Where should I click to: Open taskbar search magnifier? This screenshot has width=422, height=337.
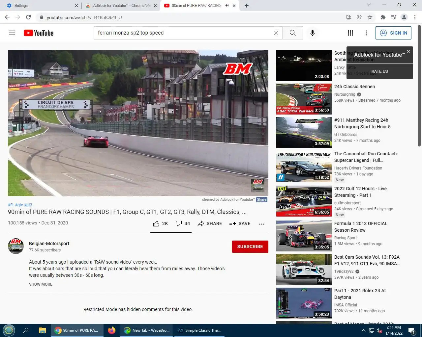click(26, 330)
